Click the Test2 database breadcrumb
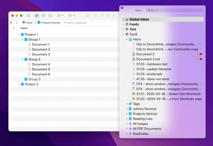This screenshot has height=146, width=213. pos(27,23)
